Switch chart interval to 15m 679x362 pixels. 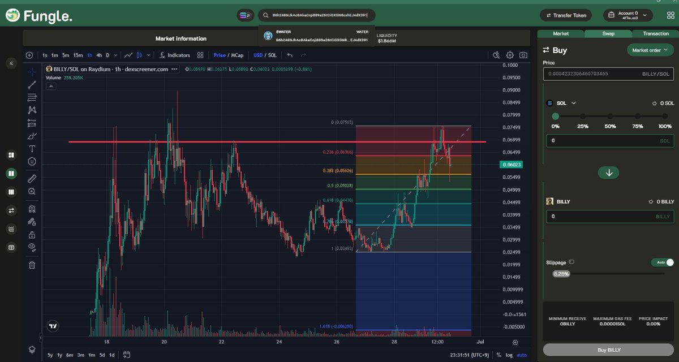(x=78, y=55)
